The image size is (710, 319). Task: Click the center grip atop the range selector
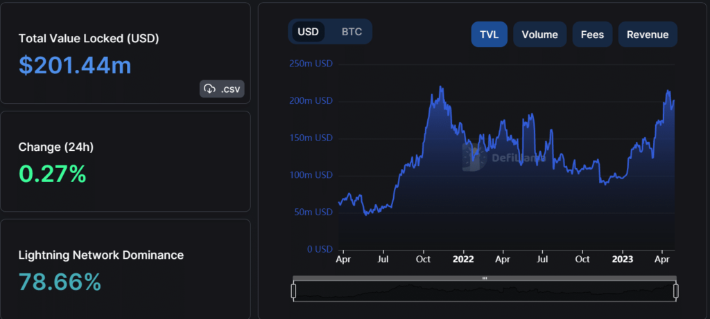[x=485, y=278]
